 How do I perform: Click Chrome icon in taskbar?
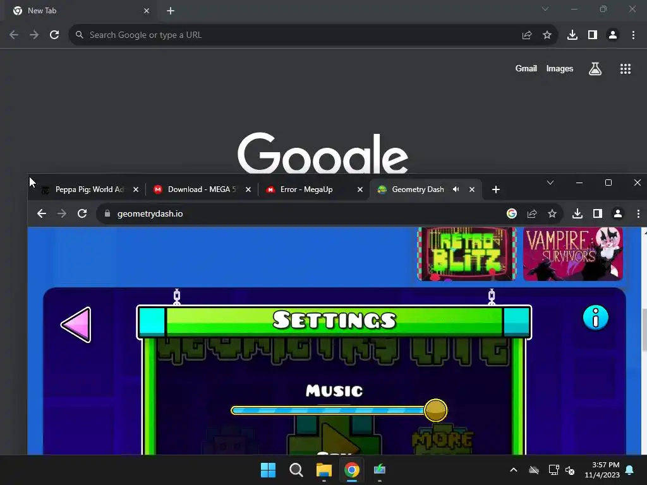click(x=351, y=470)
